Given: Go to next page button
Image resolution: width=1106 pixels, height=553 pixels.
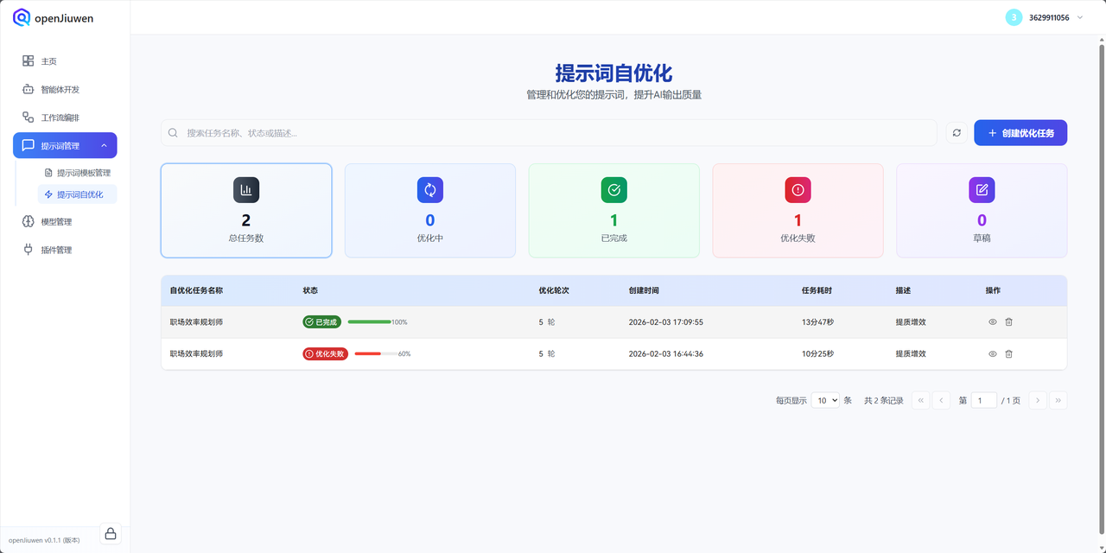Looking at the screenshot, I should 1038,400.
